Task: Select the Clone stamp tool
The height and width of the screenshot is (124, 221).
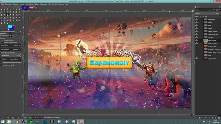Action: pyautogui.click(x=13, y=21)
